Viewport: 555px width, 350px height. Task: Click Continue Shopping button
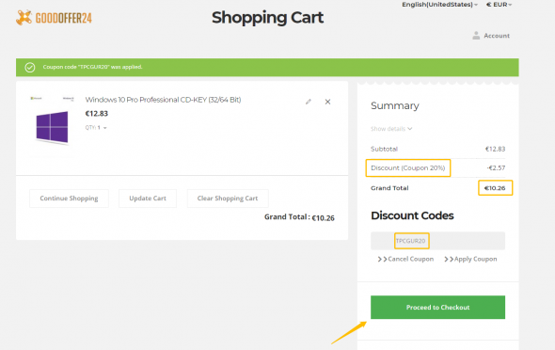tap(69, 199)
